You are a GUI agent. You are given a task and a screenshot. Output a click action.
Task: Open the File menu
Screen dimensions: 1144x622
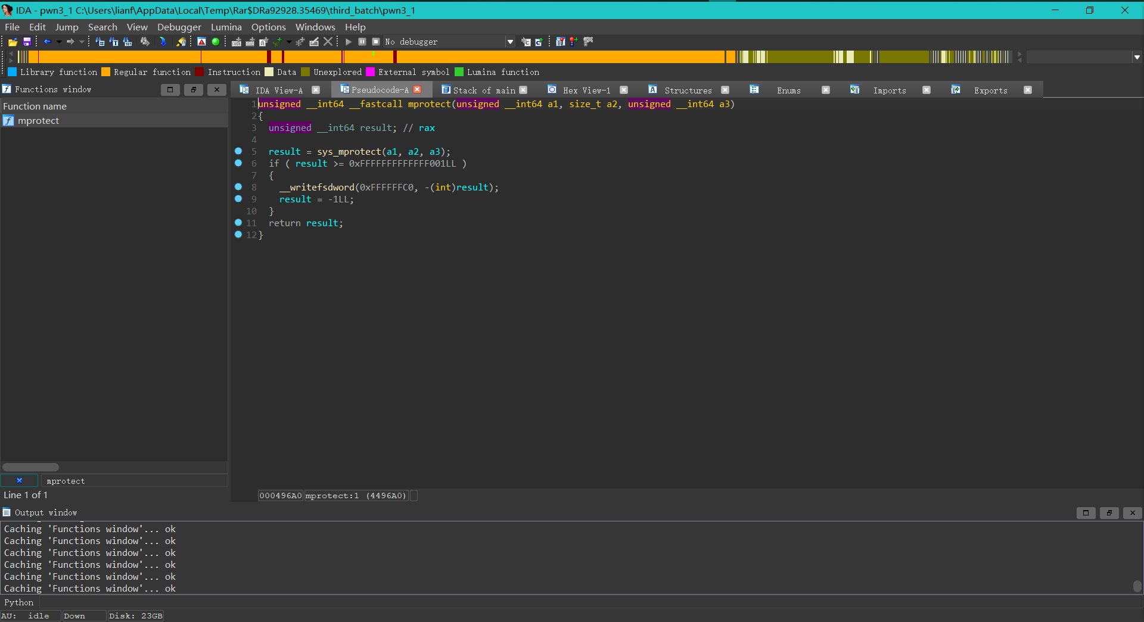coord(12,27)
